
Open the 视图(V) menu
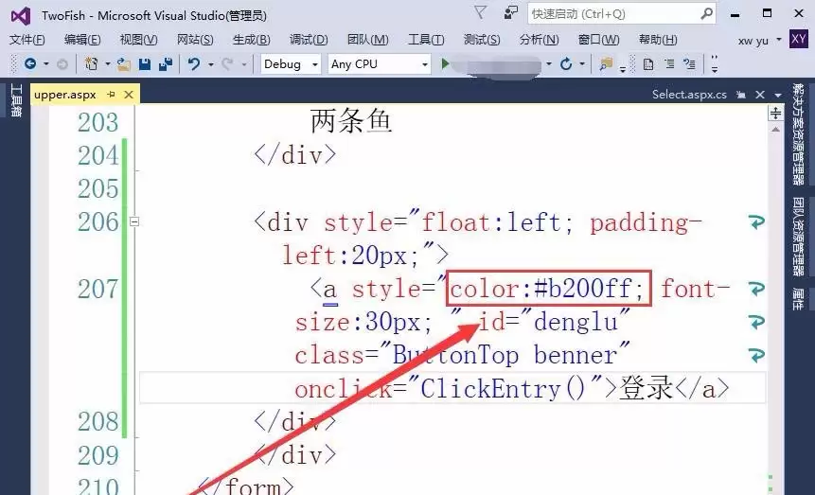139,40
